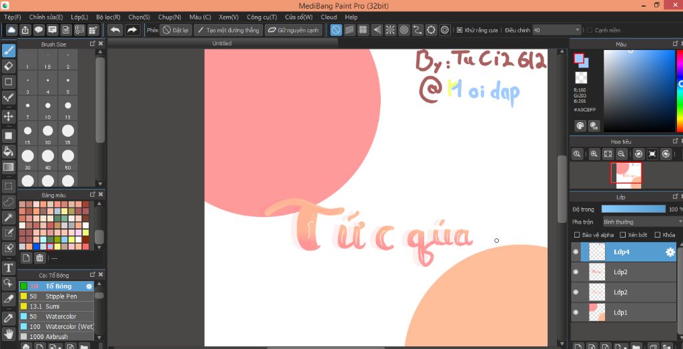The height and width of the screenshot is (349, 683).
Task: Click the Đặt lại button
Action: [175, 30]
